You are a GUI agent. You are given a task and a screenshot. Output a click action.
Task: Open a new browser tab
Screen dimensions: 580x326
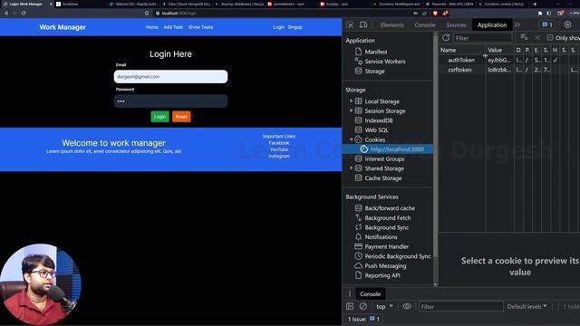(535, 4)
